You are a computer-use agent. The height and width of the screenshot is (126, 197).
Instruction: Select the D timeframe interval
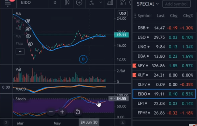coord(55,3)
